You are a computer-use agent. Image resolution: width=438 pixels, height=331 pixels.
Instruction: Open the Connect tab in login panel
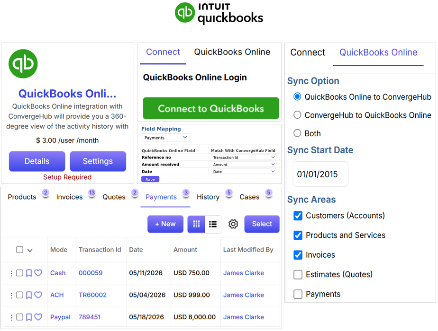[x=163, y=52]
